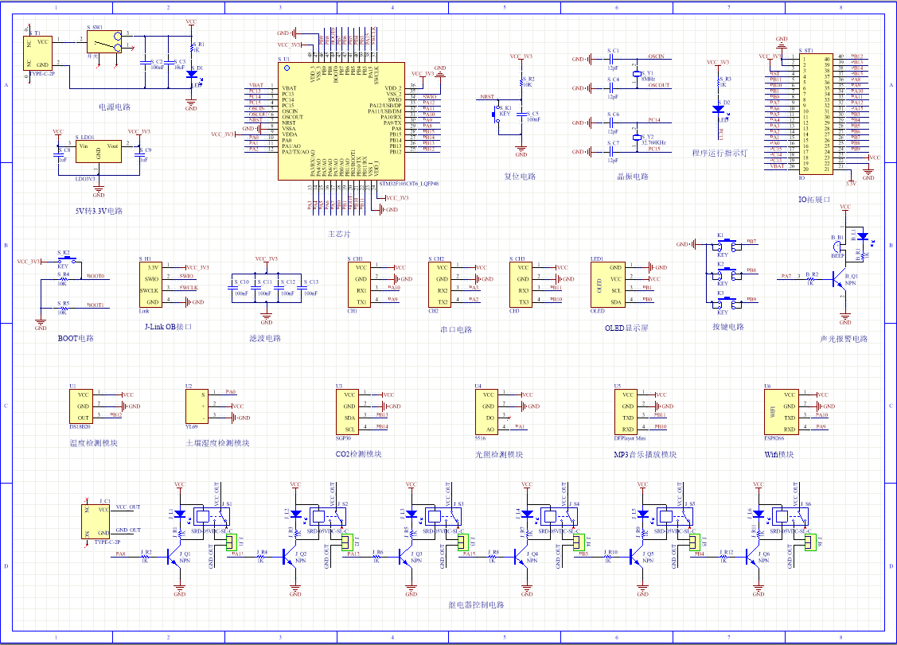Select the STM32F103C8T6 main chip symbol

point(341,121)
